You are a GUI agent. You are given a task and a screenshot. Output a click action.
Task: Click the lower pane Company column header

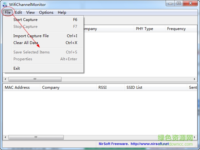tap(51, 87)
